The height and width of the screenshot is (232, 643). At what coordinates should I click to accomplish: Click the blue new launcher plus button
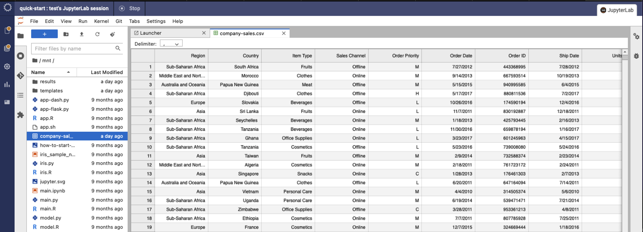44,34
